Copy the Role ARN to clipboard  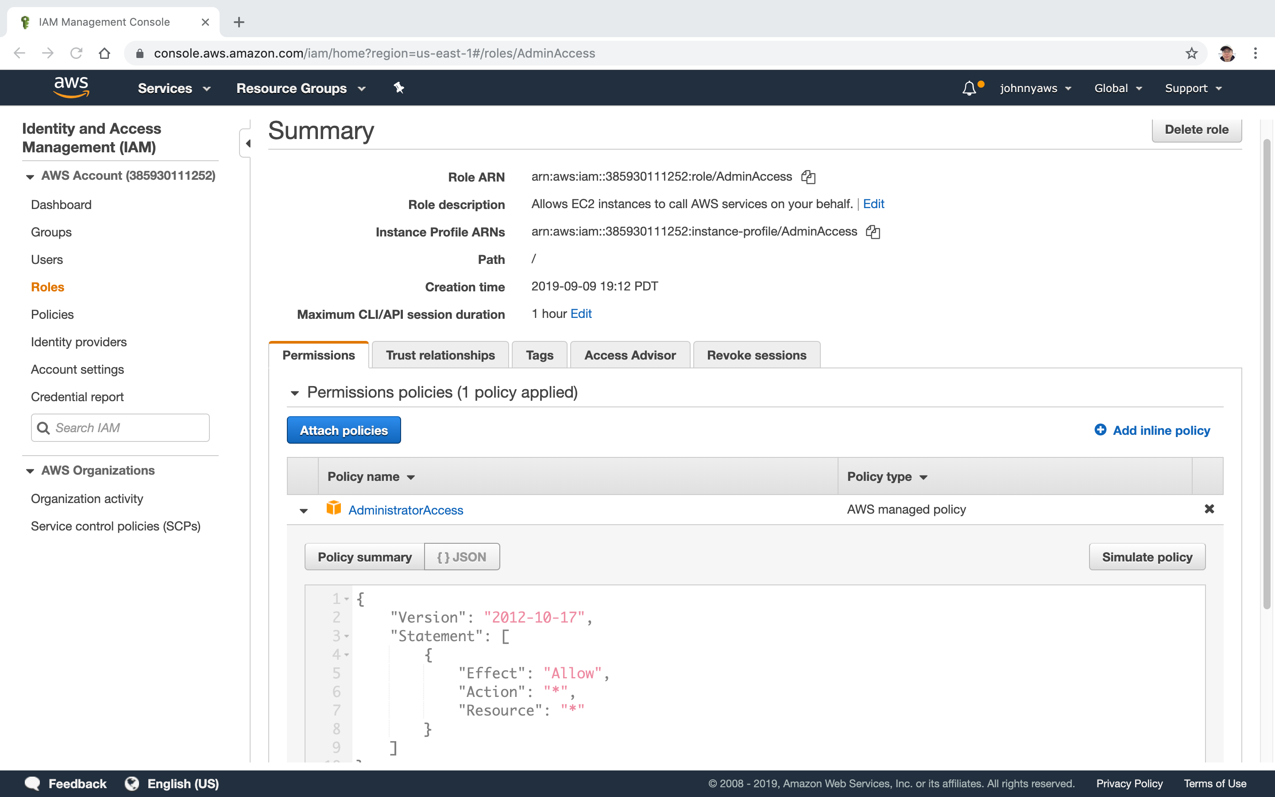(x=808, y=177)
